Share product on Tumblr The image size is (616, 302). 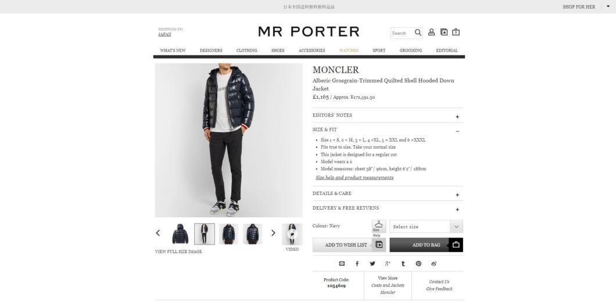click(403, 264)
